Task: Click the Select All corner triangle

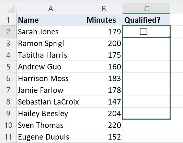Action: click(11, 8)
